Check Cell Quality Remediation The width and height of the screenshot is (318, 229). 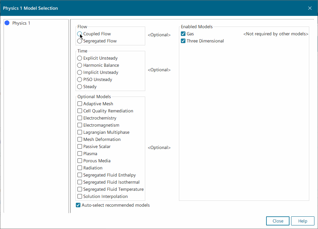(80, 111)
